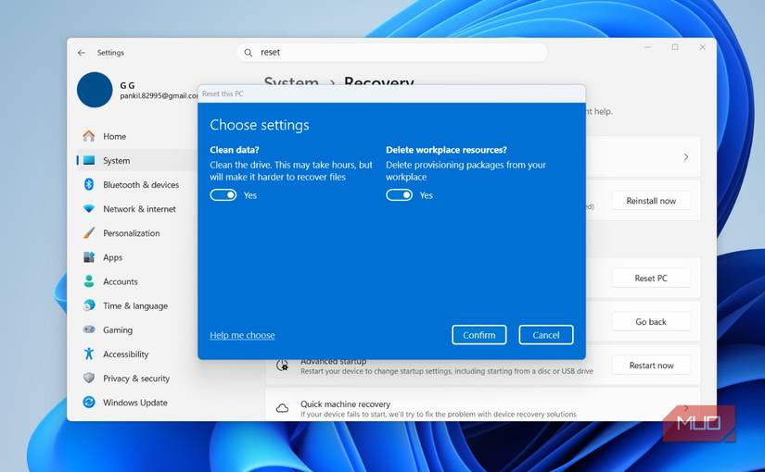Click the System breadcrumb heading

(291, 81)
